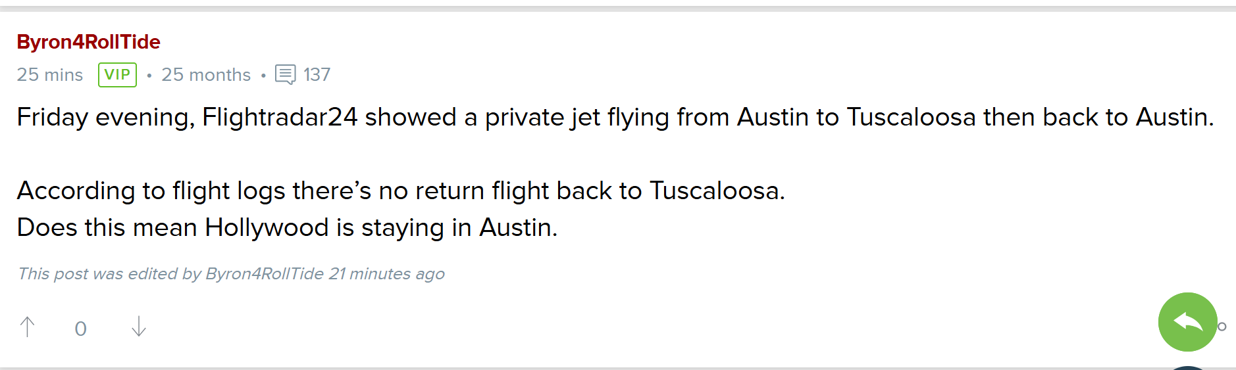Upvote the post with the up arrow
The image size is (1236, 370).
[28, 327]
